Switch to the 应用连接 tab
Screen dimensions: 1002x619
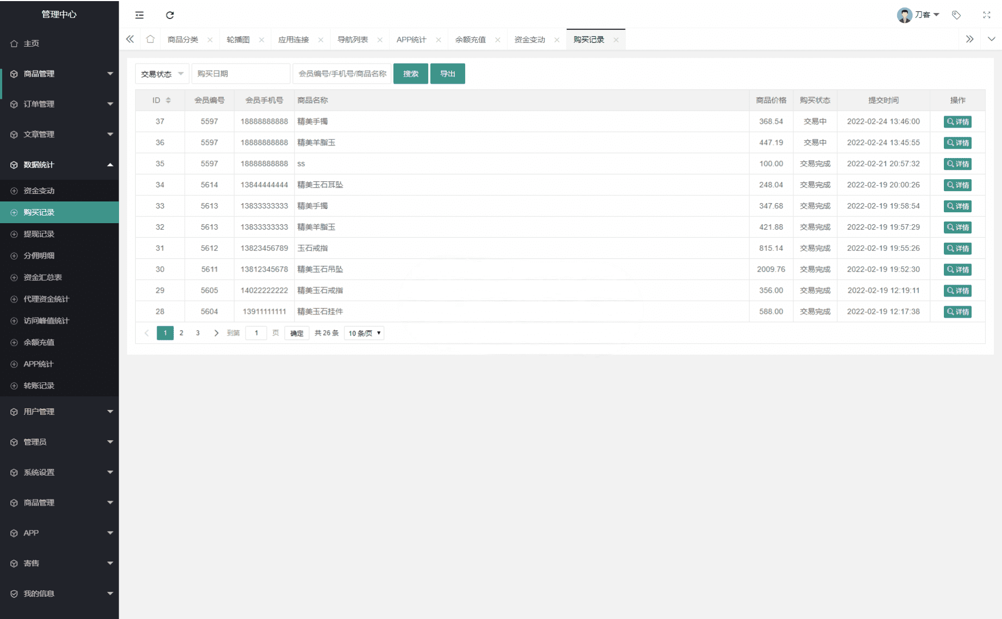pos(293,40)
